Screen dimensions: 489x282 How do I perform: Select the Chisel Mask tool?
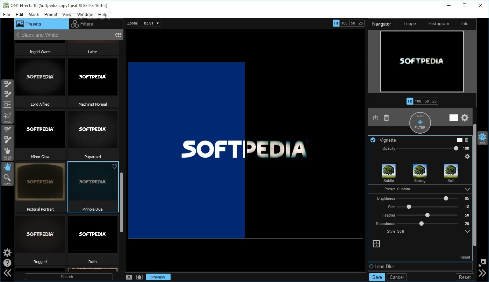[7, 140]
